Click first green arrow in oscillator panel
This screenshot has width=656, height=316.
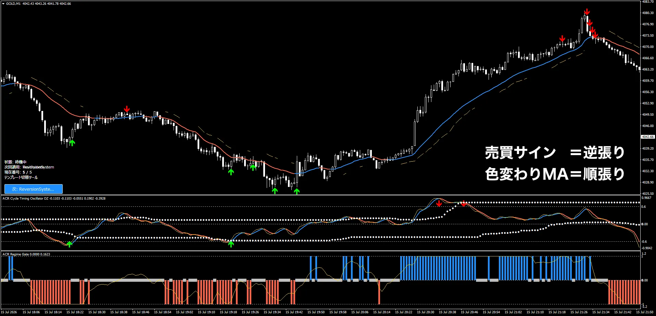[x=70, y=244]
